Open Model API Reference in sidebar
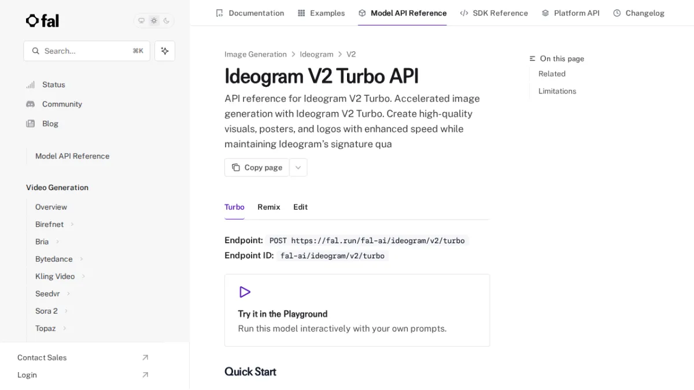 click(72, 156)
